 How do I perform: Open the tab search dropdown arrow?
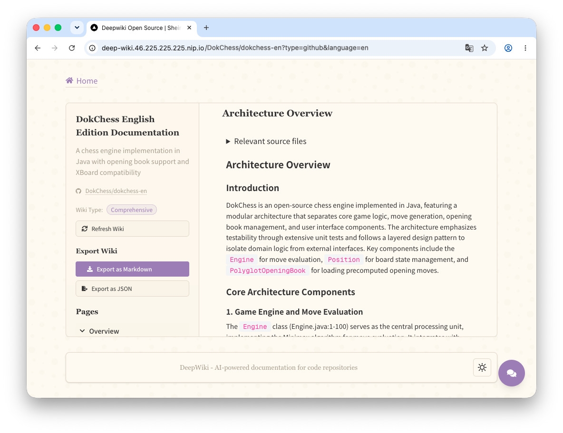click(x=77, y=28)
